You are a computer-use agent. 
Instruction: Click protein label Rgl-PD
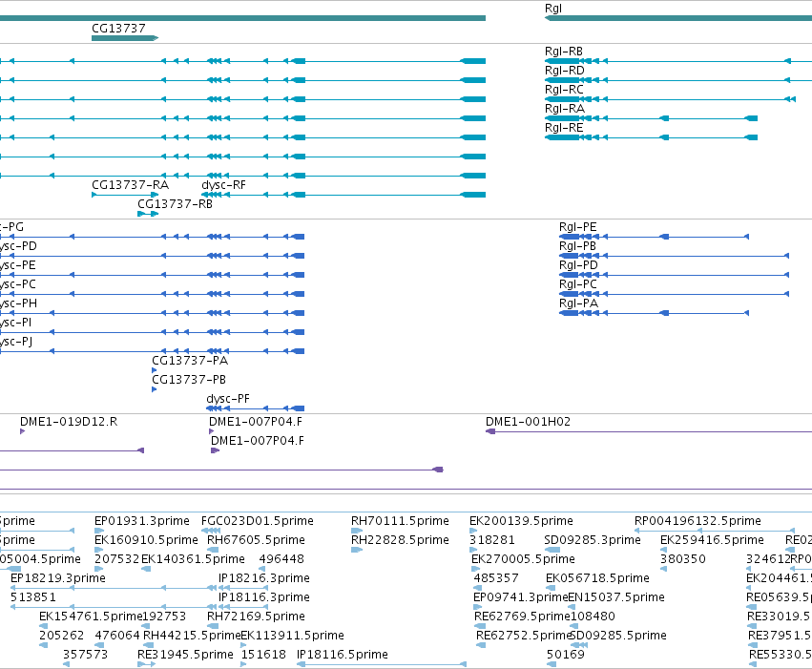(x=578, y=265)
